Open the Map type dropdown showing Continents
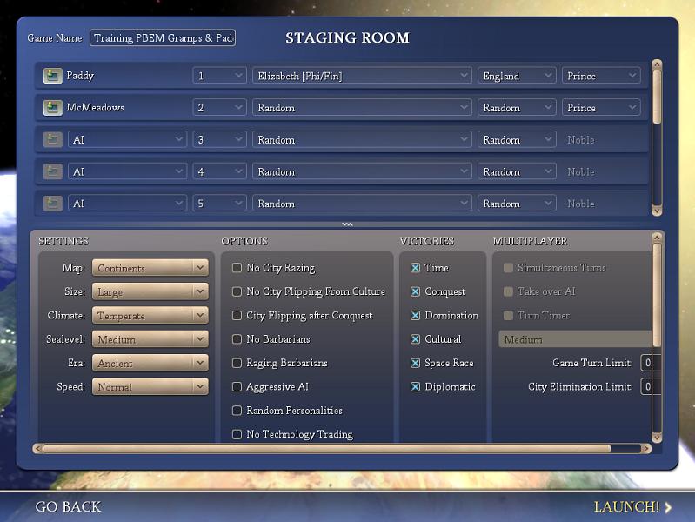 (x=150, y=268)
